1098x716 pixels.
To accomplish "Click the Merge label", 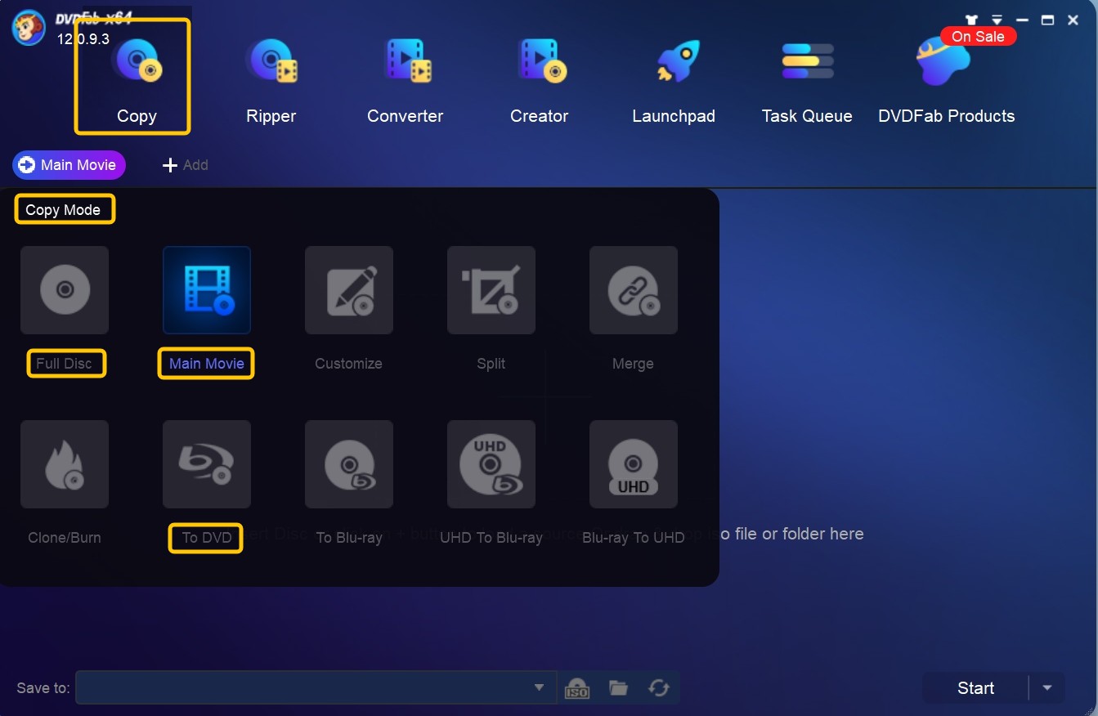I will [634, 364].
